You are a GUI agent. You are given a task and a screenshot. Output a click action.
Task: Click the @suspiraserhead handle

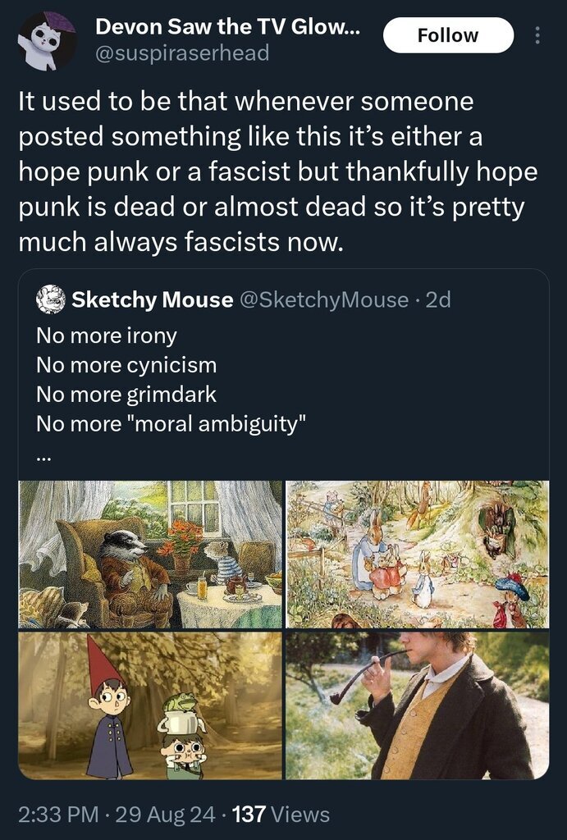point(182,54)
